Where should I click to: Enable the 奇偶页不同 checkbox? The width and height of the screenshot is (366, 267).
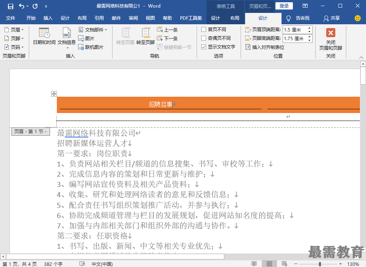204,38
